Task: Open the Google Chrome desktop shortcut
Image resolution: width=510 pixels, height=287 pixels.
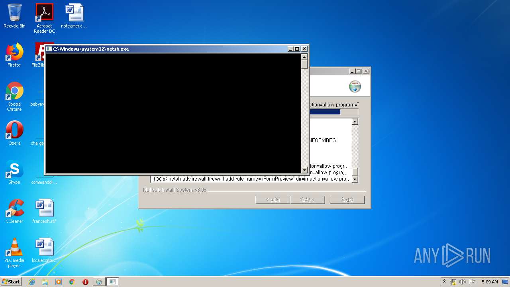Action: (14, 96)
